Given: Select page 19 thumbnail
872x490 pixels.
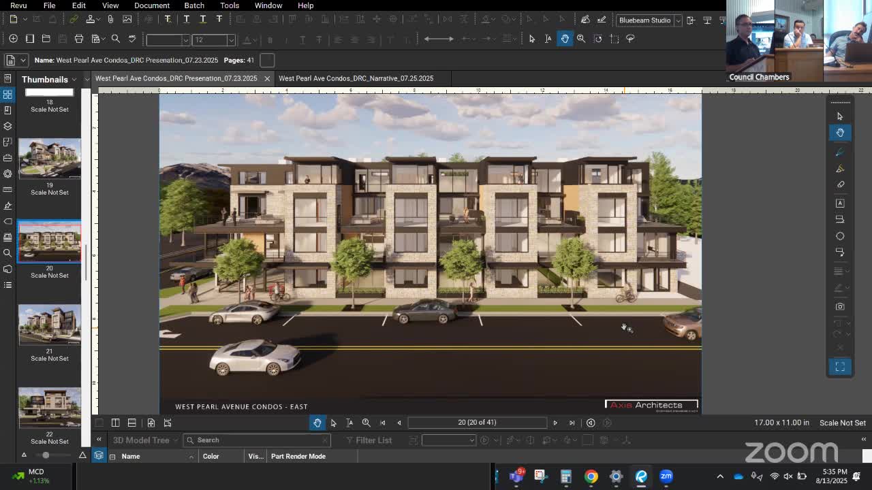Looking at the screenshot, I should [x=49, y=159].
